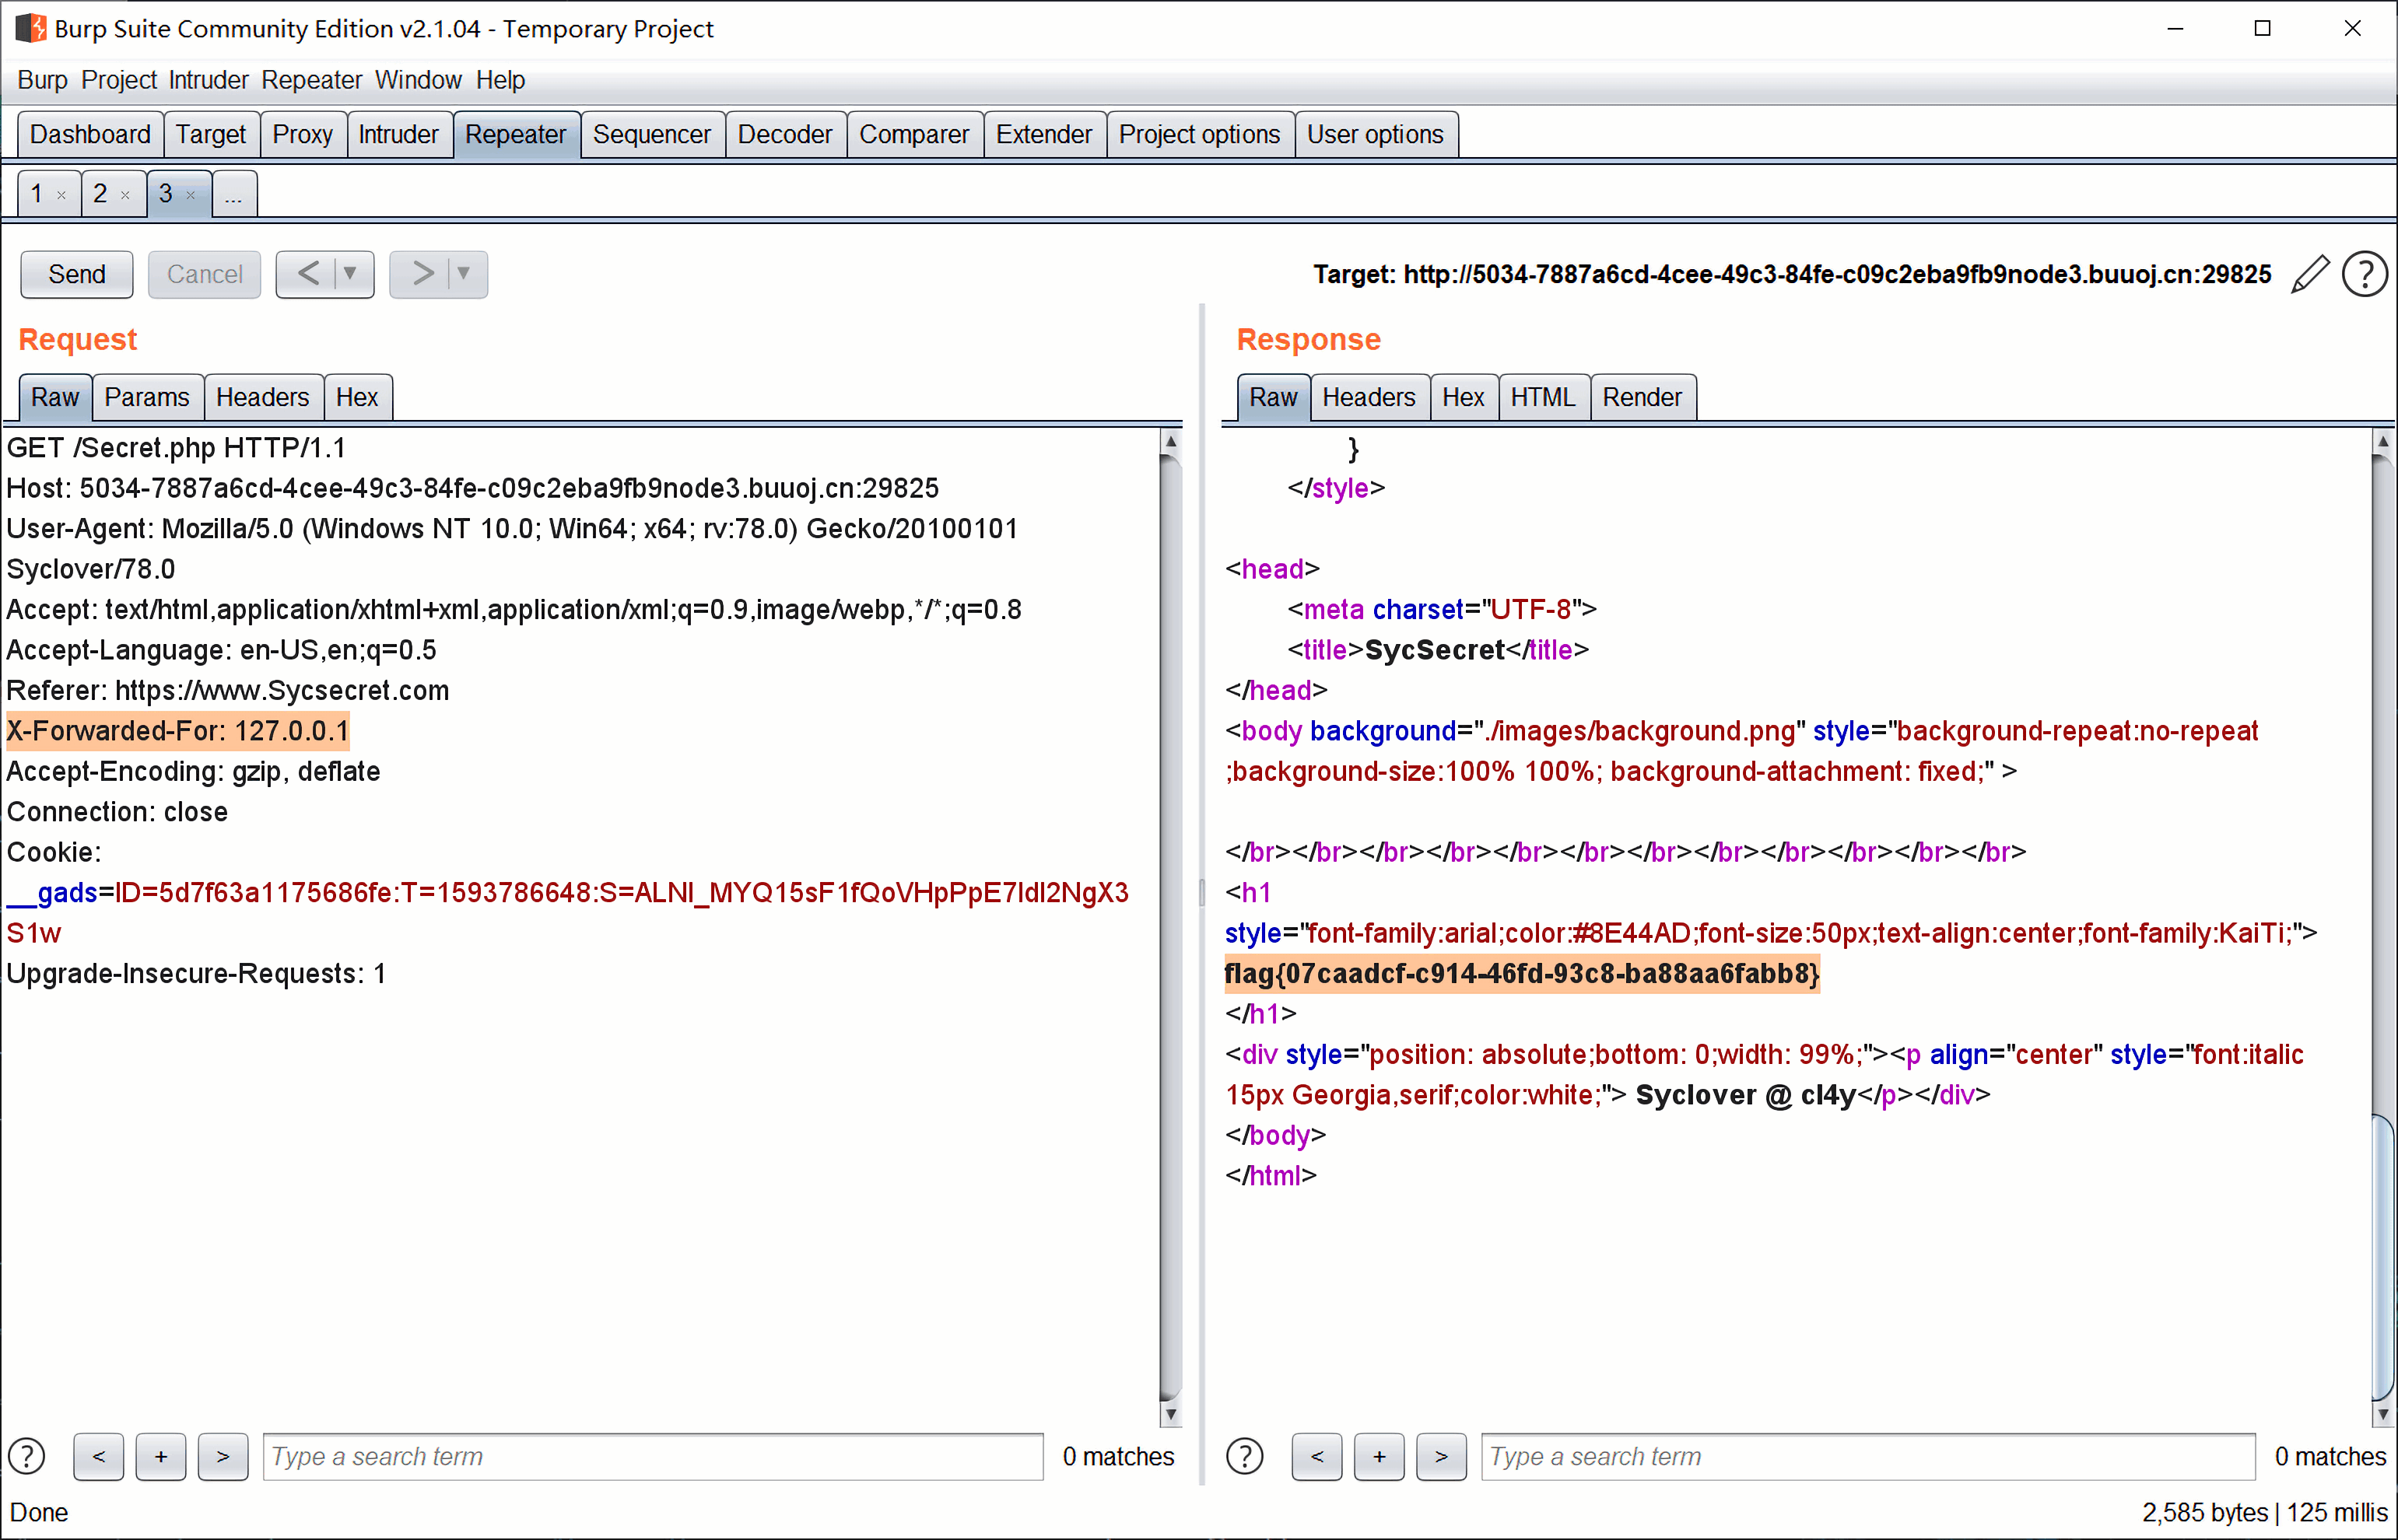Click the Upgrade-Insecure-Requests: 1 line

pos(196,973)
